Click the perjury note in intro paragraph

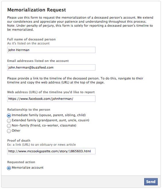click(80, 28)
